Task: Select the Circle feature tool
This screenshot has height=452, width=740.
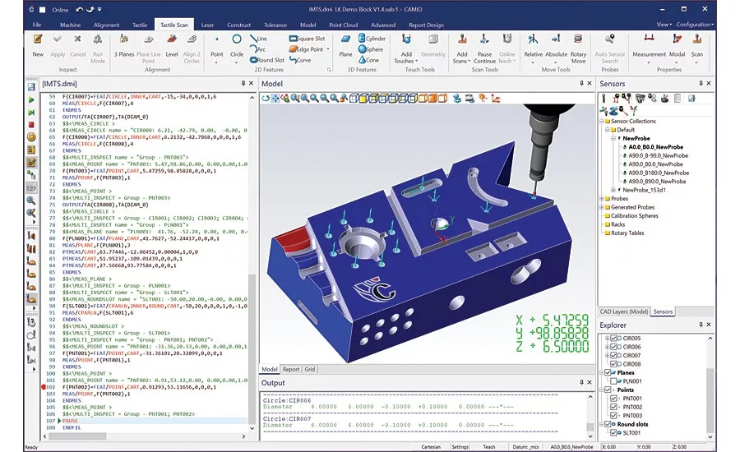Action: (237, 47)
